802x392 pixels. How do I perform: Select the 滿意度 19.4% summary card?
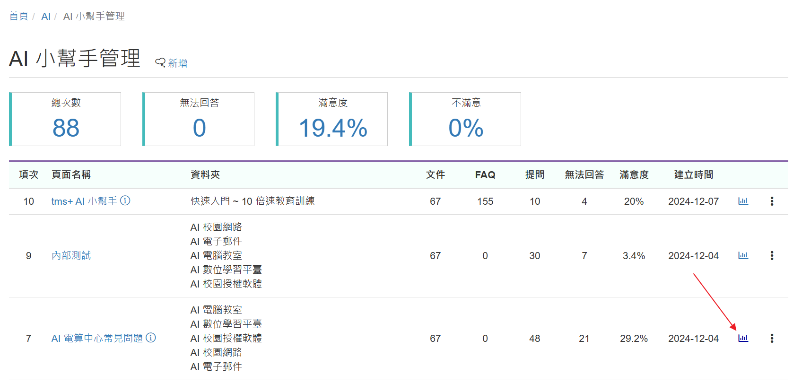pyautogui.click(x=332, y=119)
